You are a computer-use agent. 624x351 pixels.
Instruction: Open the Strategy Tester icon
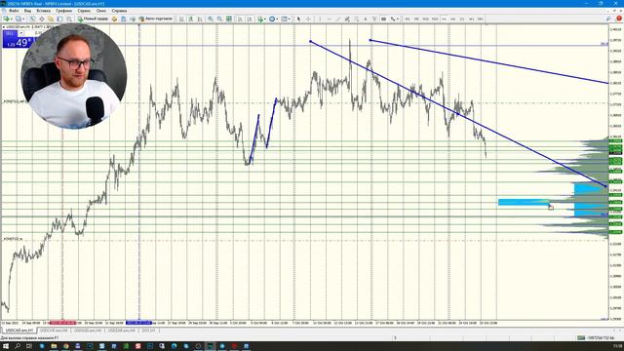click(69, 19)
